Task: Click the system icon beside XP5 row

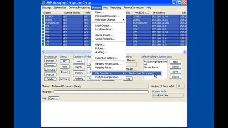Action: click(43, 38)
